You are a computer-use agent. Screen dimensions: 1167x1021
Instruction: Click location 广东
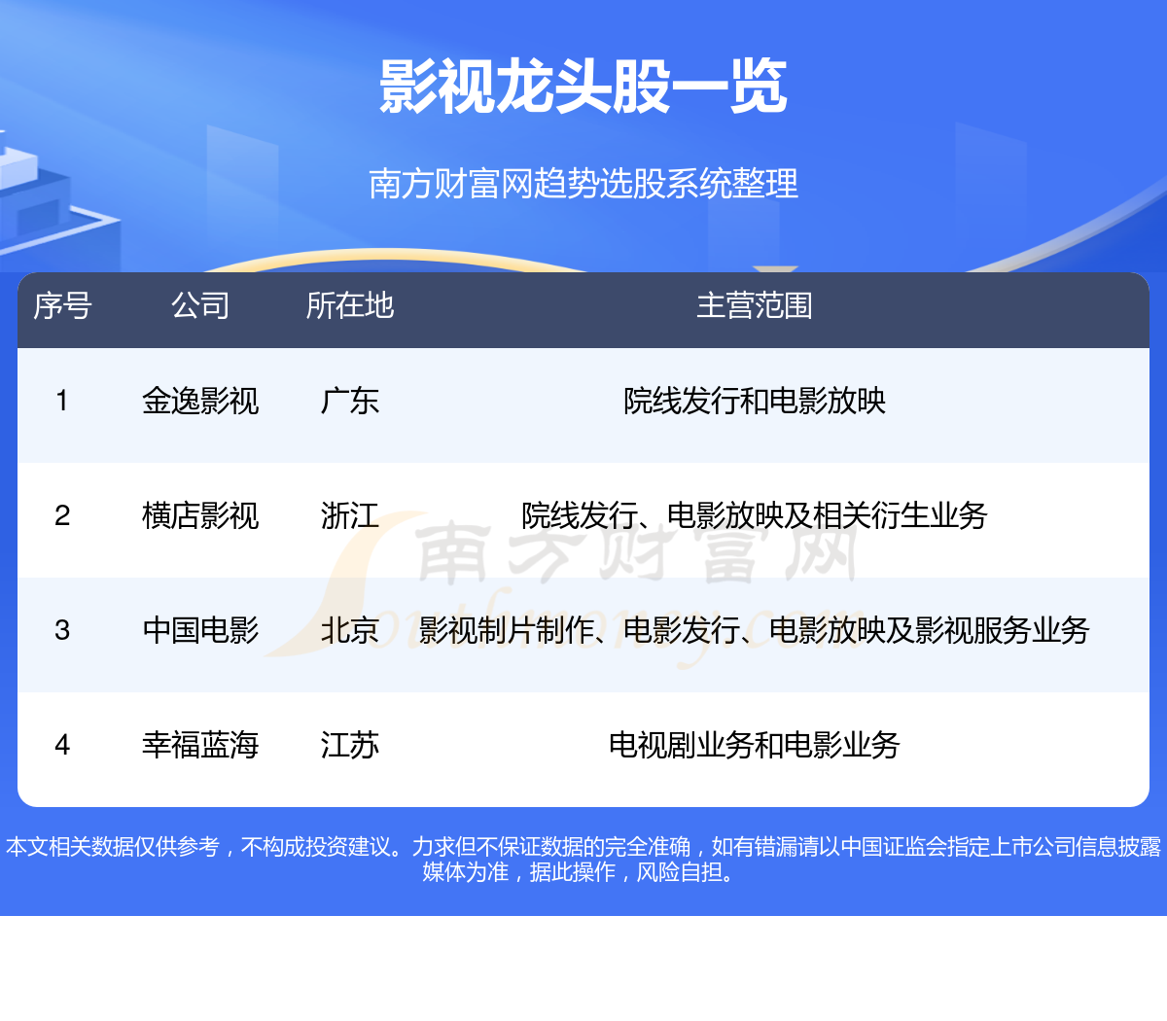click(349, 401)
